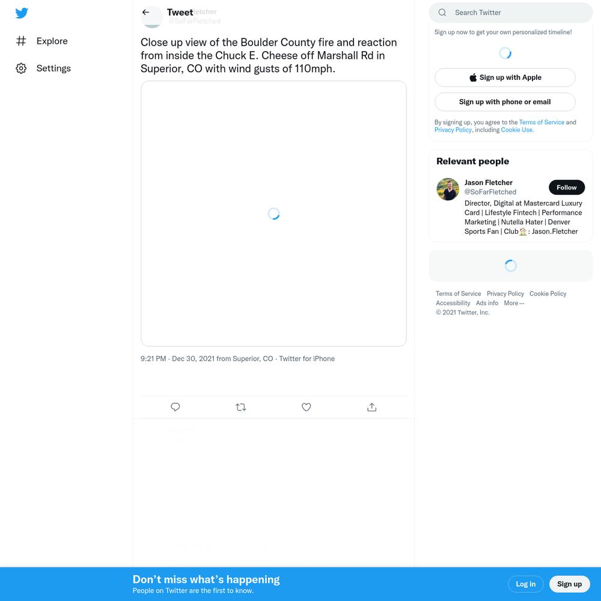Reply to the tweet via speech bubble icon
Image resolution: width=601 pixels, height=601 pixels.
click(x=175, y=407)
